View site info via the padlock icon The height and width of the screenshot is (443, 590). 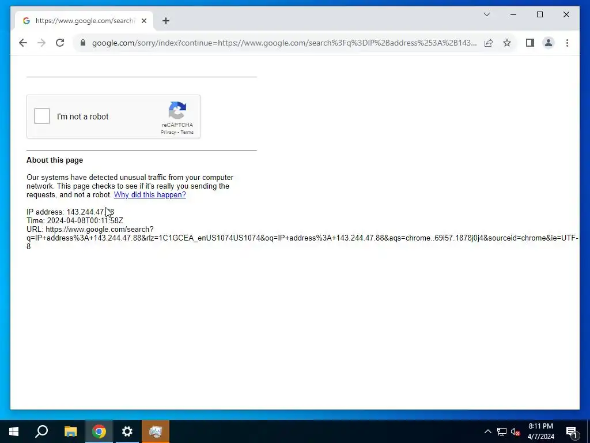pos(83,43)
